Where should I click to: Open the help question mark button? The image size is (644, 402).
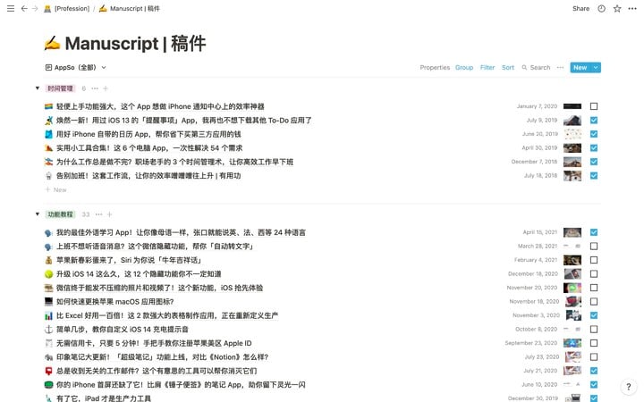629,387
